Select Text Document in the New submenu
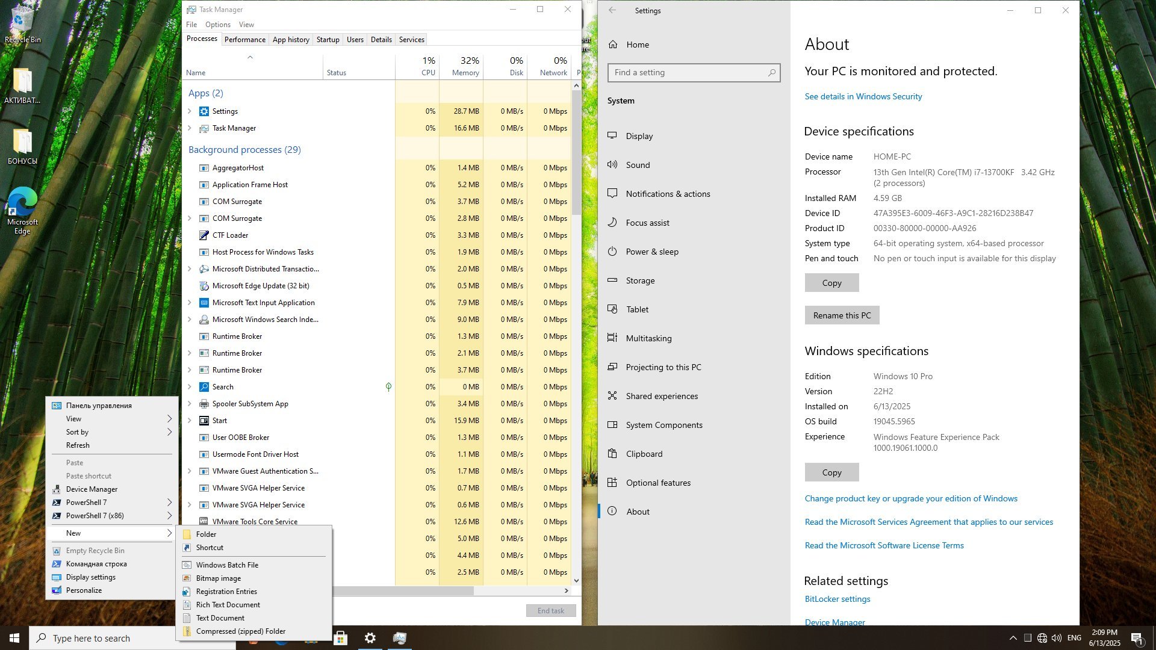The height and width of the screenshot is (650, 1156). [x=253, y=618]
